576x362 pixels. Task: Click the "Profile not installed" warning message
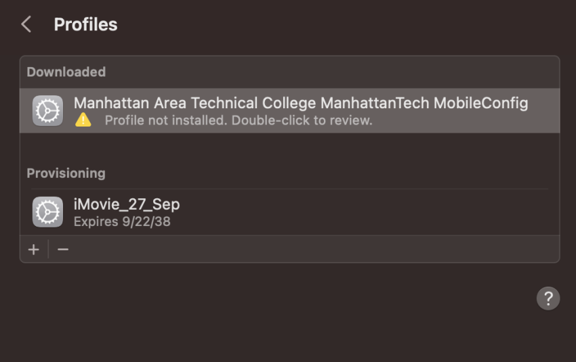pos(239,120)
